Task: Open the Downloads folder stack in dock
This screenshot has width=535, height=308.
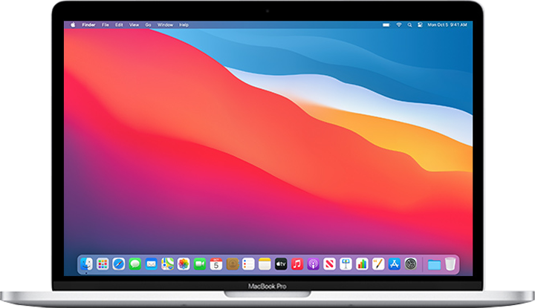Action: pyautogui.click(x=434, y=263)
